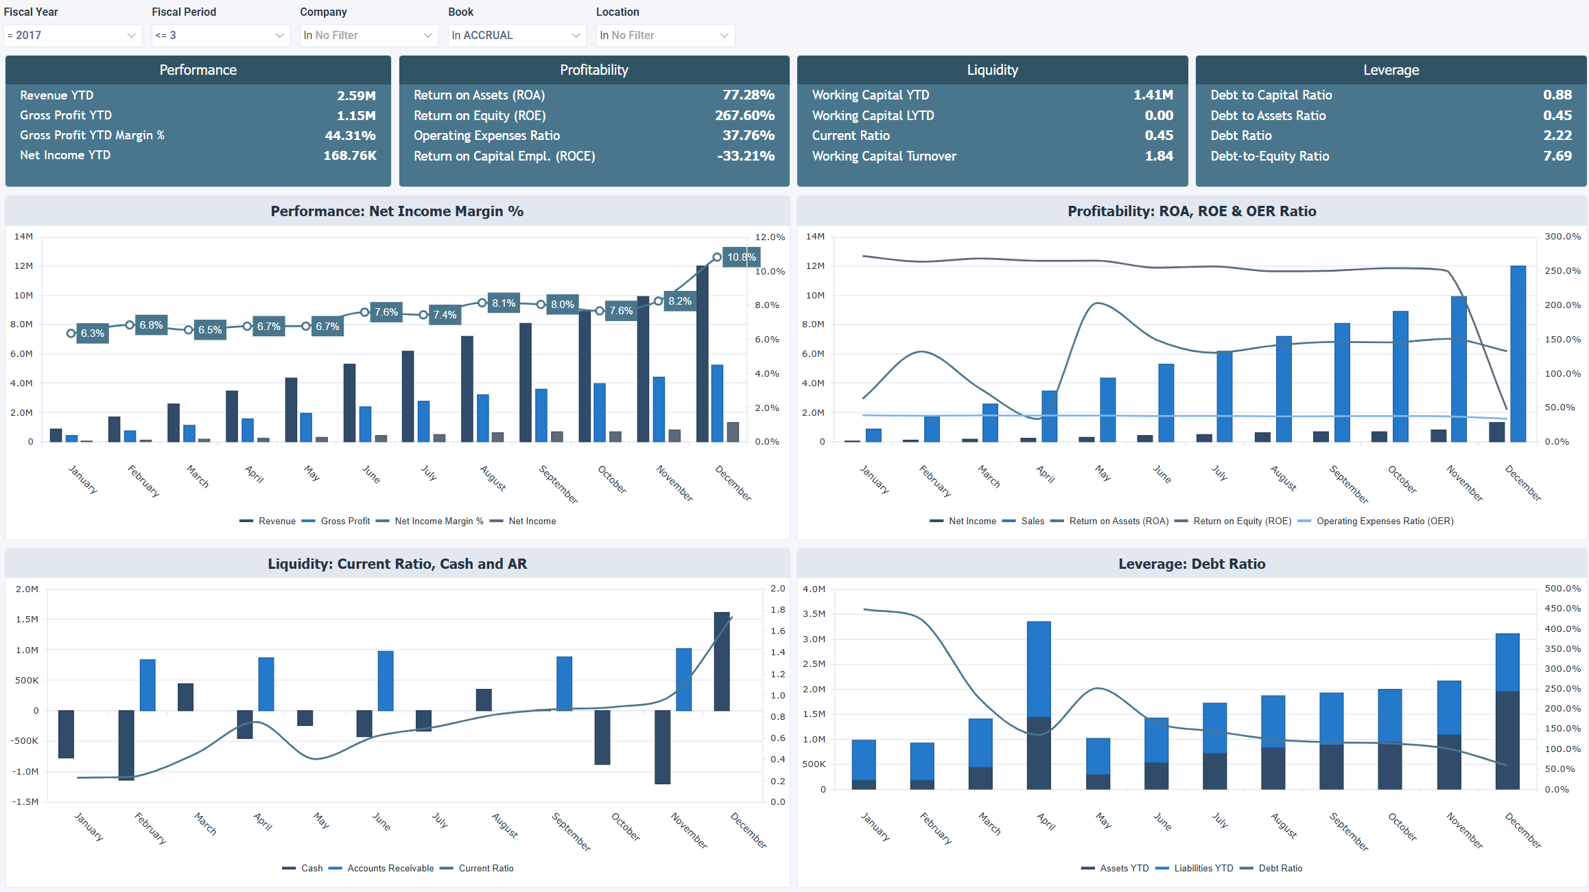
Task: Expand the Company filter dropdown
Action: [x=368, y=35]
